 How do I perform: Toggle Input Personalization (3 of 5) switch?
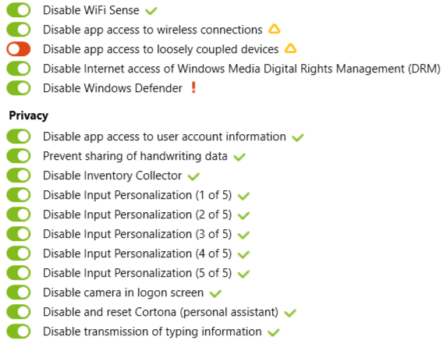coord(19,234)
